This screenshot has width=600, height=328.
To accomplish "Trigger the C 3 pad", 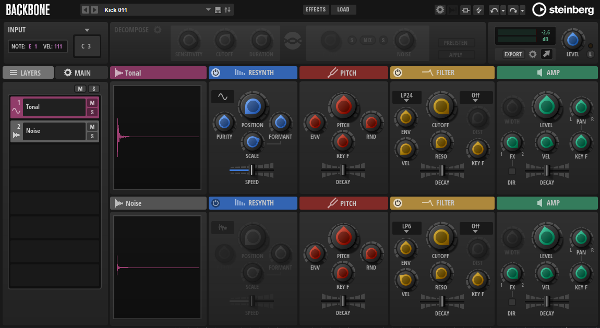I will (x=87, y=46).
